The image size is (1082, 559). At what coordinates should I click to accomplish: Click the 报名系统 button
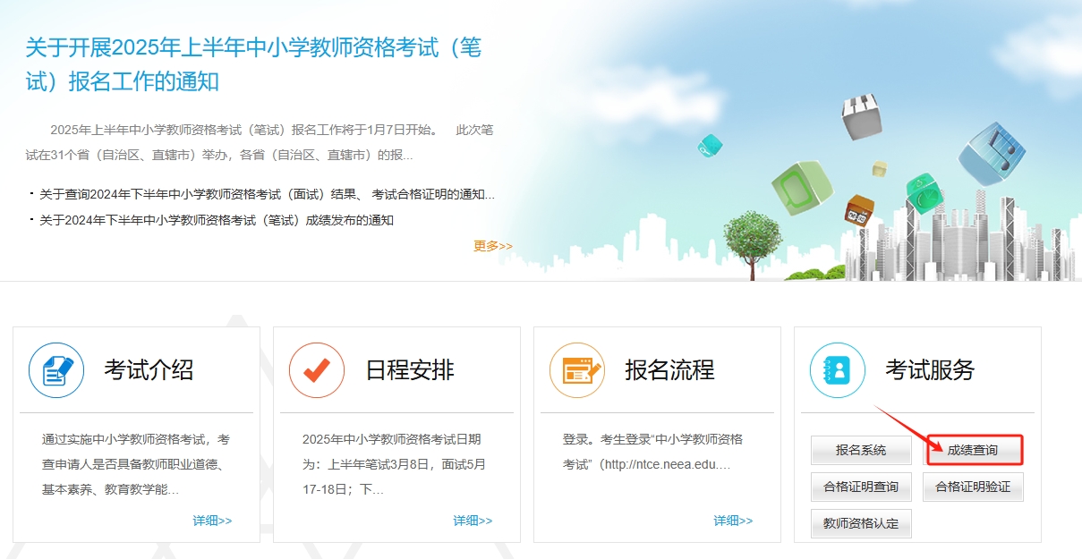coord(860,450)
